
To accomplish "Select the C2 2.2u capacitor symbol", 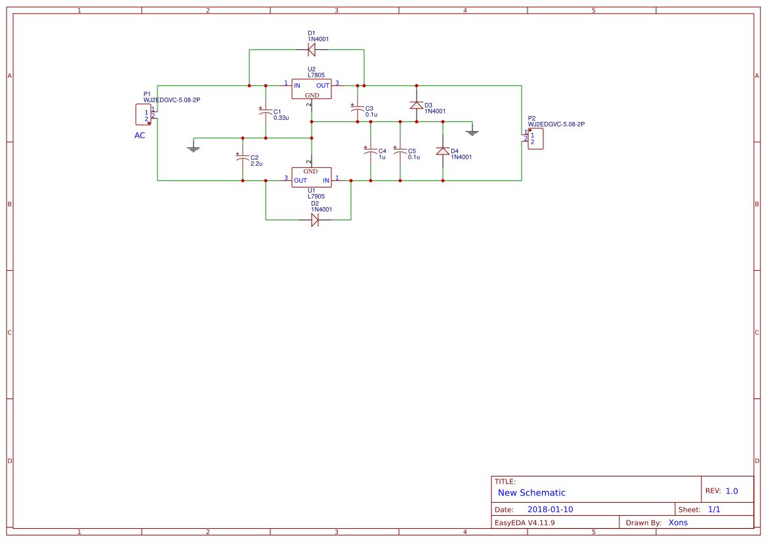I will 243,158.
